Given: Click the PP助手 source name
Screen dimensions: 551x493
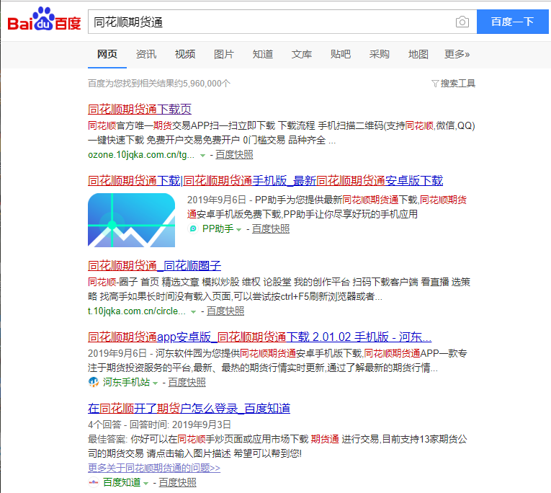Looking at the screenshot, I should click(218, 229).
